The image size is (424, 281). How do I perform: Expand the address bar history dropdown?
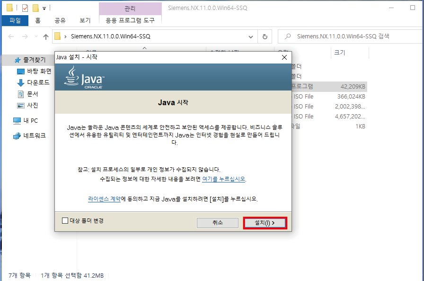click(x=251, y=36)
